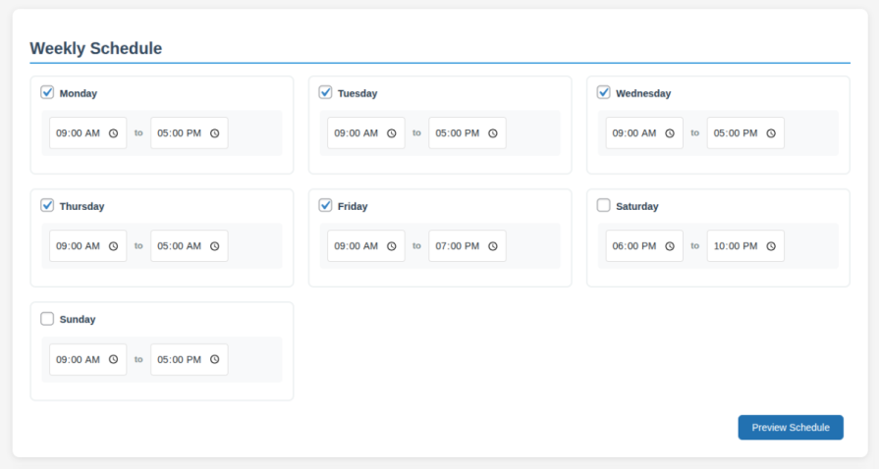
Task: Open clock picker for Tuesday start time
Action: (x=392, y=133)
